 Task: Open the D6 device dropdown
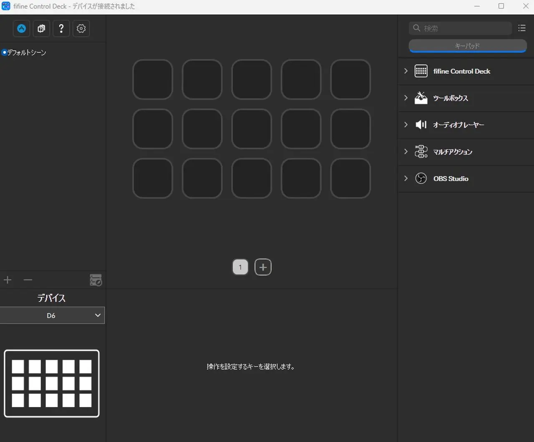(x=52, y=315)
